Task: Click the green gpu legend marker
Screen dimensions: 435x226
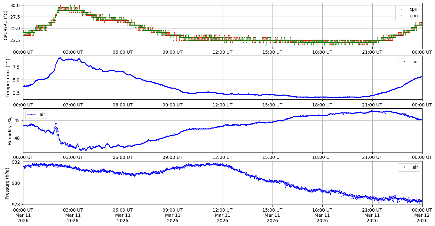Action: (x=402, y=15)
